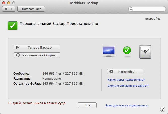The height and width of the screenshot is (114, 168).
Task: Start backup with 'Теперь Backup' button
Action: [x=37, y=47]
